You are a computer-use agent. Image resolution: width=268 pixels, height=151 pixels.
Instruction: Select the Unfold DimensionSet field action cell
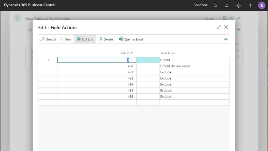pyautogui.click(x=194, y=66)
